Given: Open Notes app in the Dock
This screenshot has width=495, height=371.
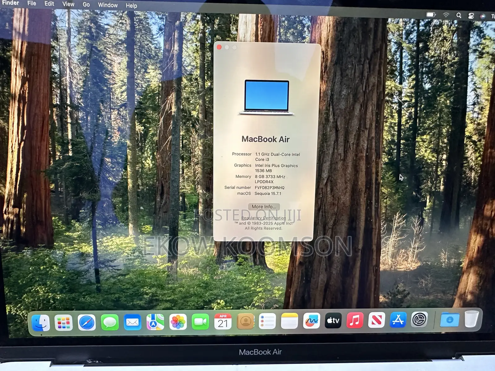Looking at the screenshot, I should [x=290, y=321].
